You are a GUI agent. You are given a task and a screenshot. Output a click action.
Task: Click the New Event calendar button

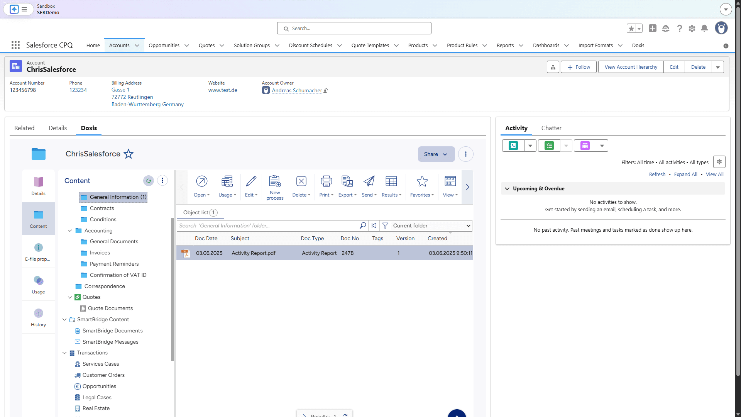(585, 146)
